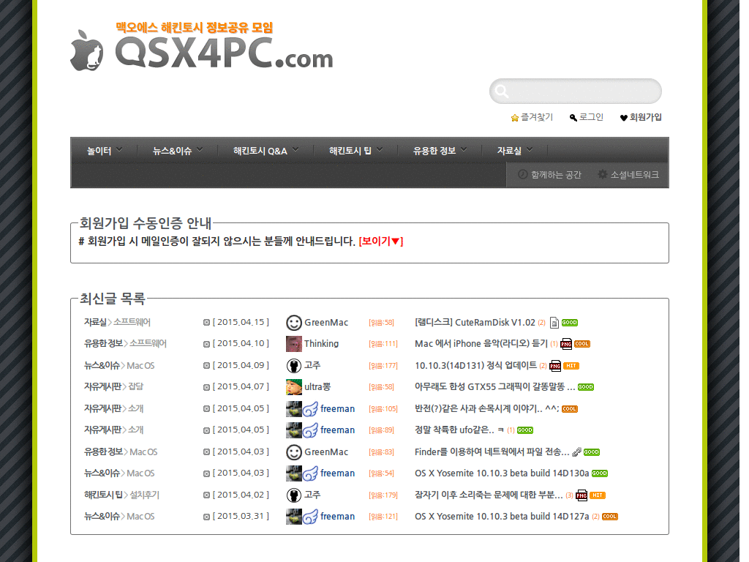
Task: Open the 해킨토시 Q&A menu
Action: (x=260, y=151)
